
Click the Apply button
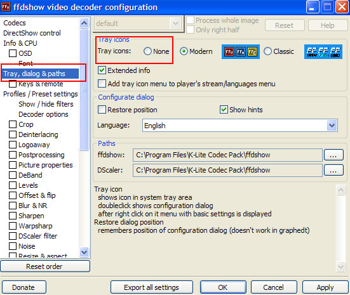click(x=325, y=287)
